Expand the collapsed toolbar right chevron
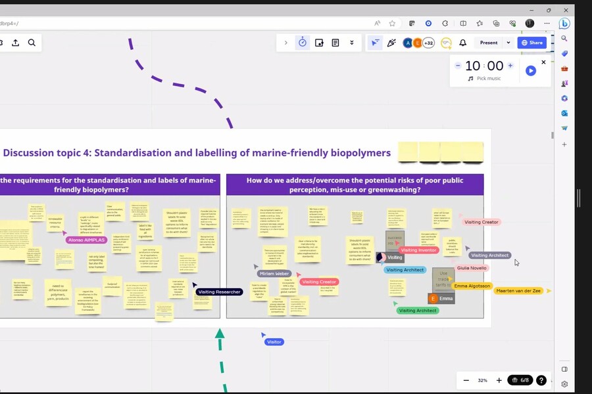592x394 pixels. tap(285, 43)
